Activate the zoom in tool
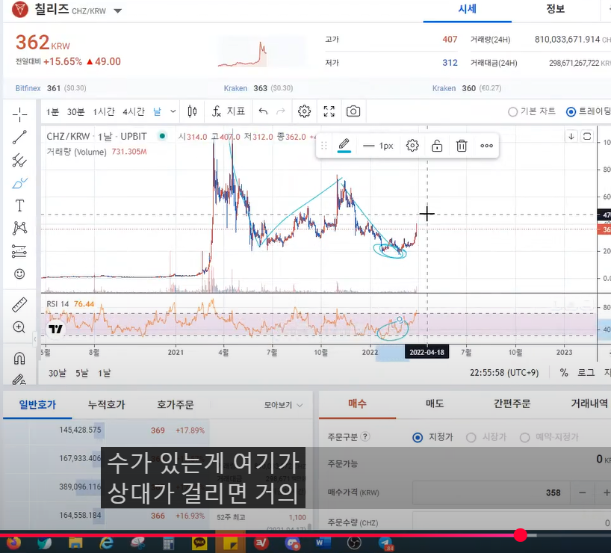This screenshot has height=553, width=611. [19, 327]
